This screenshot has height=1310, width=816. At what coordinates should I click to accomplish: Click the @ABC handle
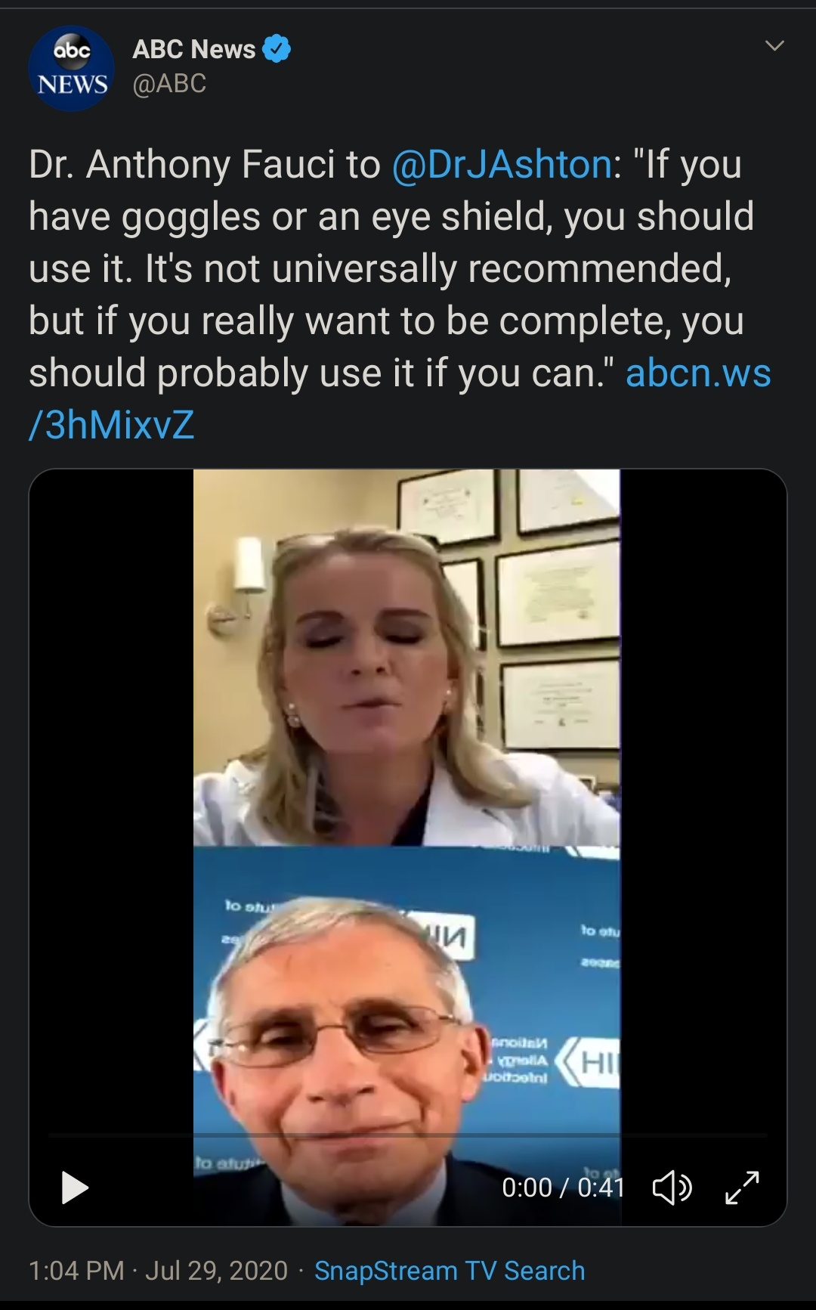(x=169, y=83)
